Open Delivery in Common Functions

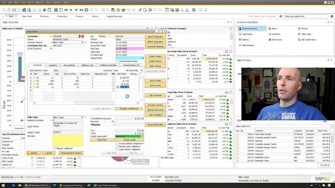(x=244, y=40)
